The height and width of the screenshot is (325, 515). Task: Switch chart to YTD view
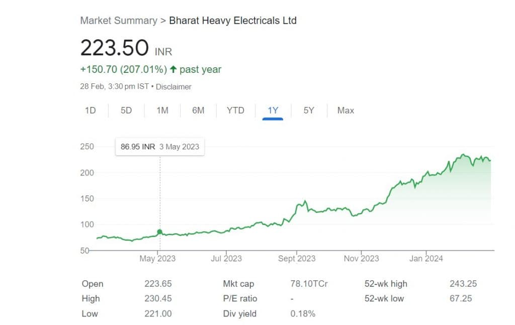(235, 111)
